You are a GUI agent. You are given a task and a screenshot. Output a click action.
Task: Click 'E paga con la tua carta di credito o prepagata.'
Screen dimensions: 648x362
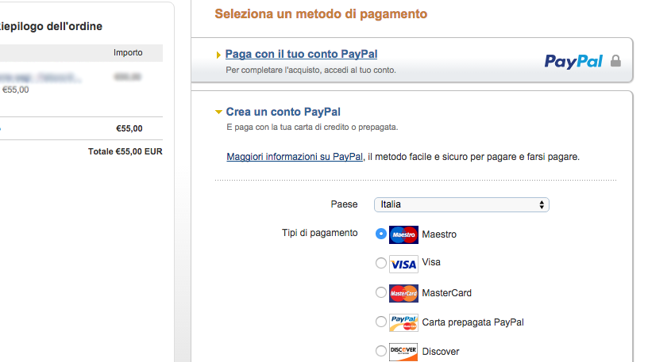[312, 127]
